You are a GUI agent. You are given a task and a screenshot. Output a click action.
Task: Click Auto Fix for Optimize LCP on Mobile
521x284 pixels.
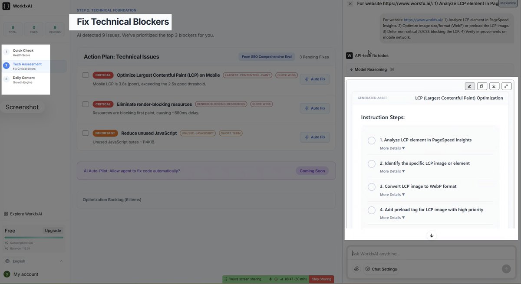click(315, 79)
